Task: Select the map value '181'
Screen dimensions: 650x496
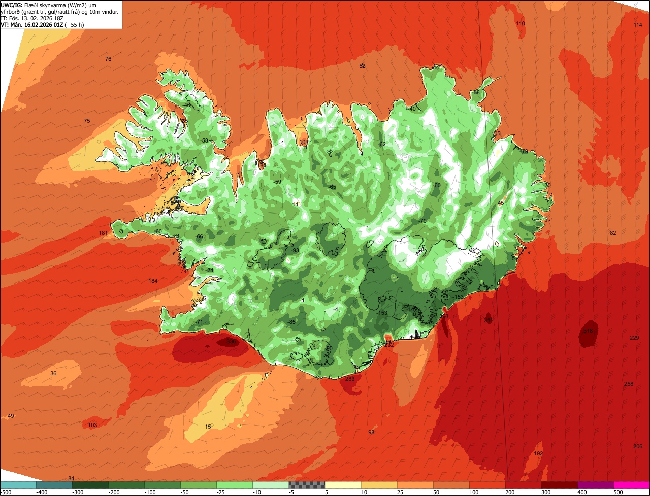Action: click(103, 233)
